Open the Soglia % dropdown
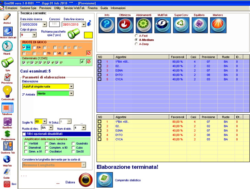250x189 pixels. (x=45, y=122)
